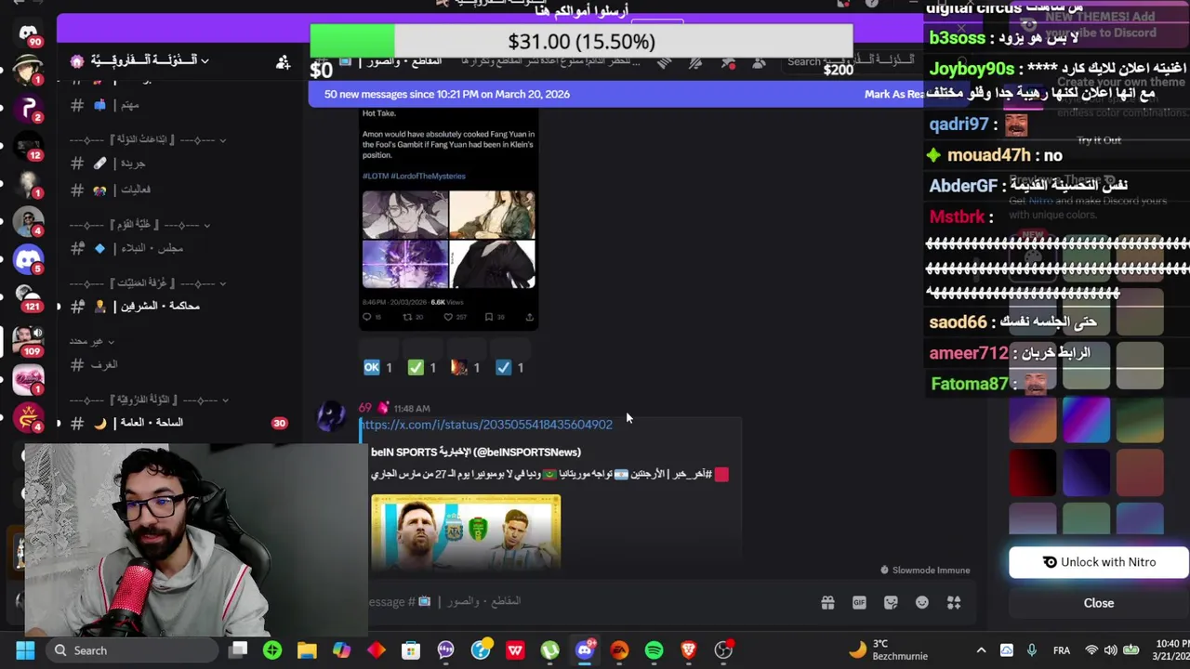The width and height of the screenshot is (1190, 669).
Task: Open blue Discord logo server with badge 5
Action: point(28,259)
